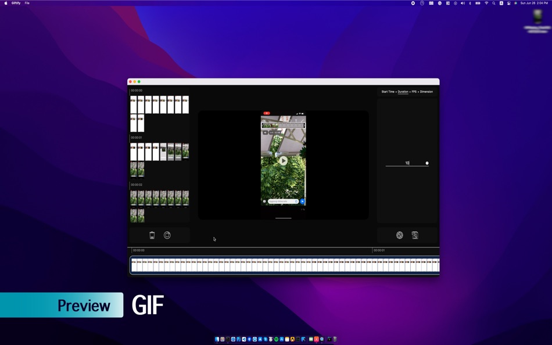Select the Duration tab
This screenshot has width=552, height=345.
[x=403, y=92]
